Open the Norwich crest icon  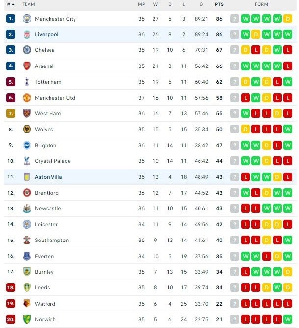(x=26, y=319)
